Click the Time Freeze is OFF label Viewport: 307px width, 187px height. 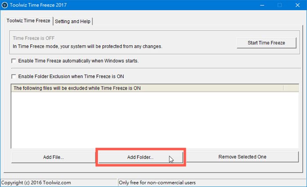tap(34, 38)
